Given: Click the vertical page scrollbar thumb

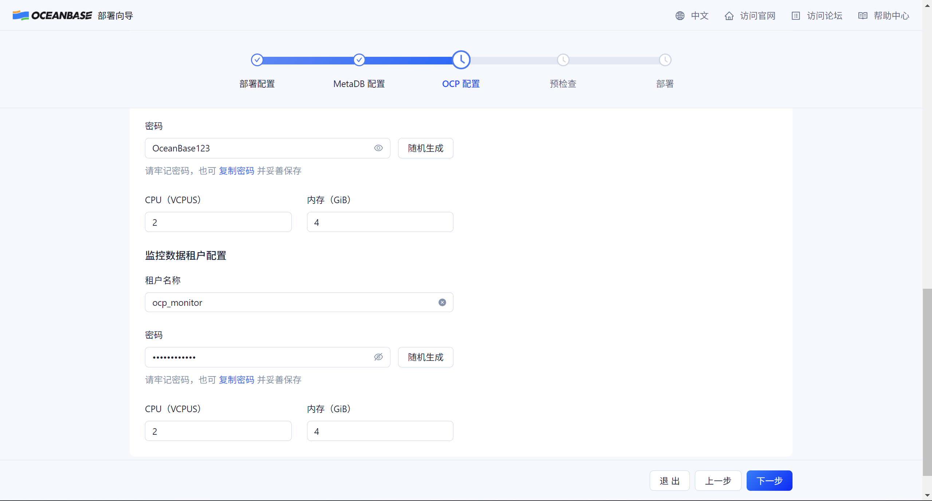Looking at the screenshot, I should (x=927, y=382).
